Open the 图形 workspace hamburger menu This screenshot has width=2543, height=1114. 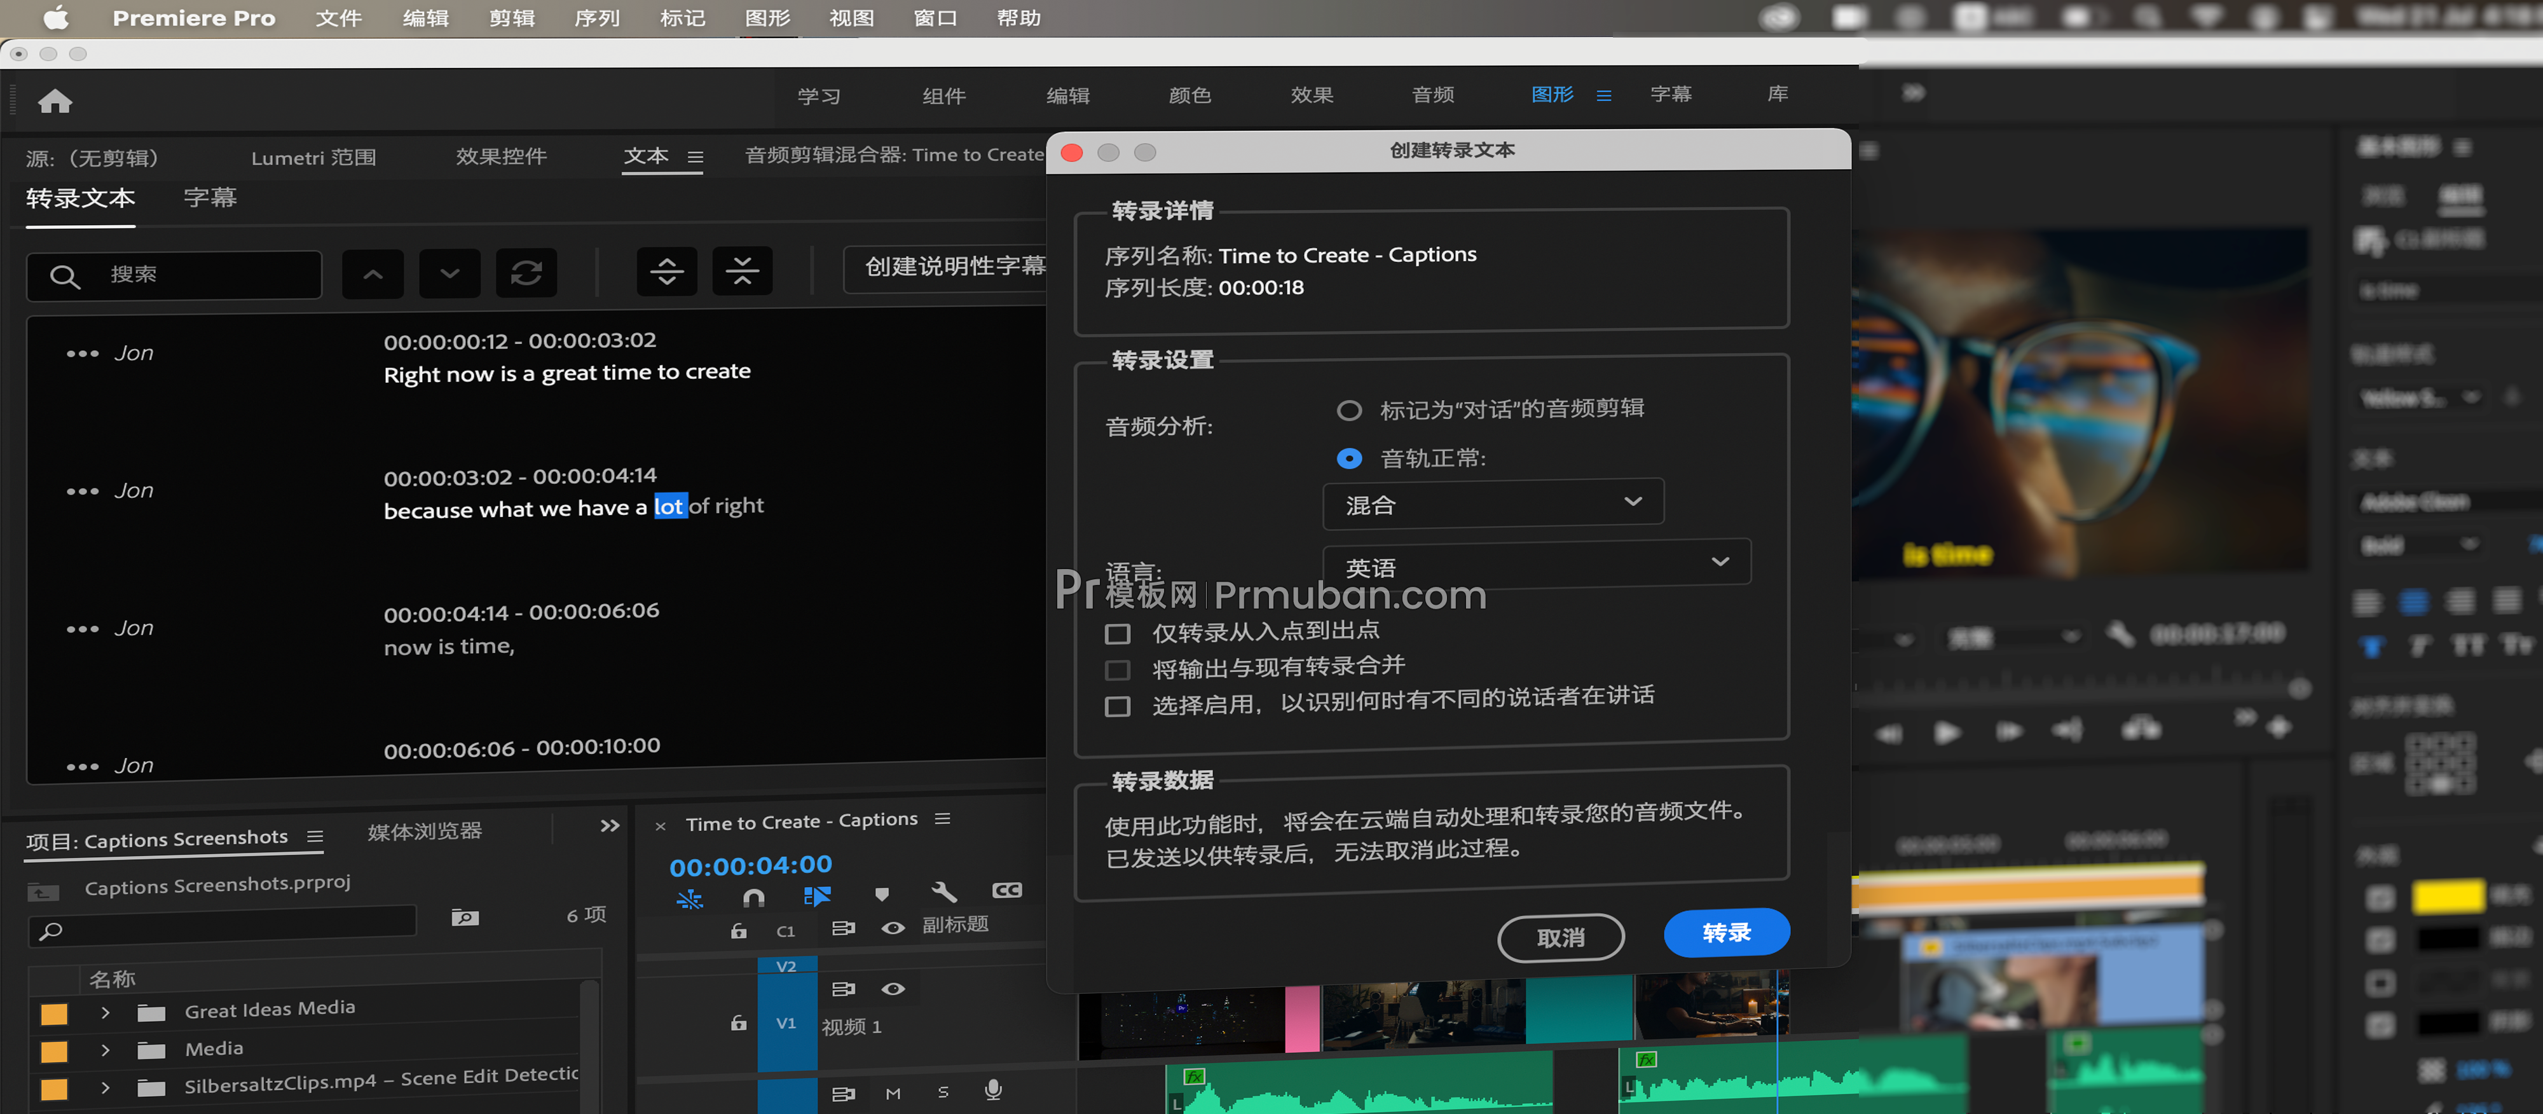[x=1603, y=96]
